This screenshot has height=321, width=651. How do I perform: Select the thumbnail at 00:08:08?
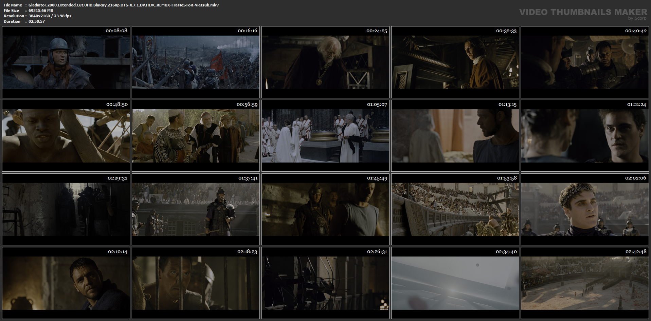(66, 62)
